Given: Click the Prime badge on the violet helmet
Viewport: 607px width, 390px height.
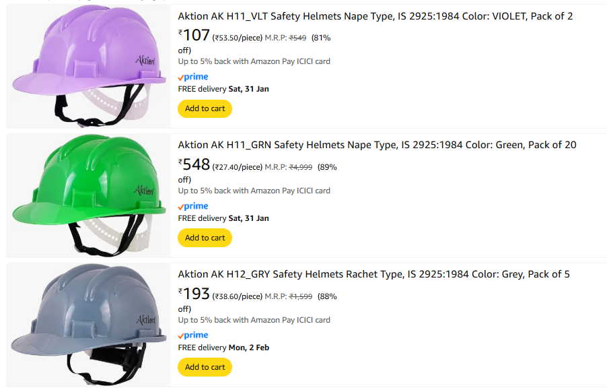Looking at the screenshot, I should (x=193, y=77).
